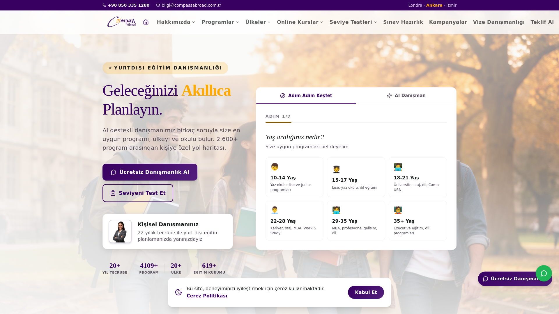Click the office worker emoji on 22-28 Yaş
The image size is (559, 314).
click(275, 210)
